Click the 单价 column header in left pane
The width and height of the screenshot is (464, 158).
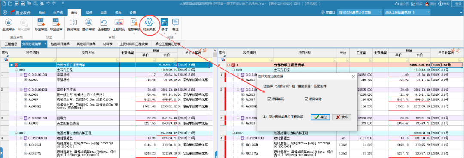coord(146,55)
